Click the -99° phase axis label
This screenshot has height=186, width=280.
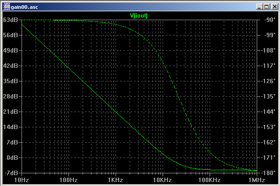coord(270,35)
